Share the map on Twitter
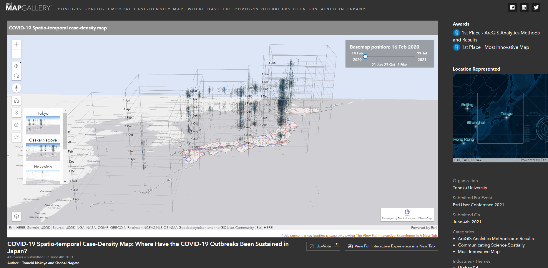The height and width of the screenshot is (268, 548). 536,7
